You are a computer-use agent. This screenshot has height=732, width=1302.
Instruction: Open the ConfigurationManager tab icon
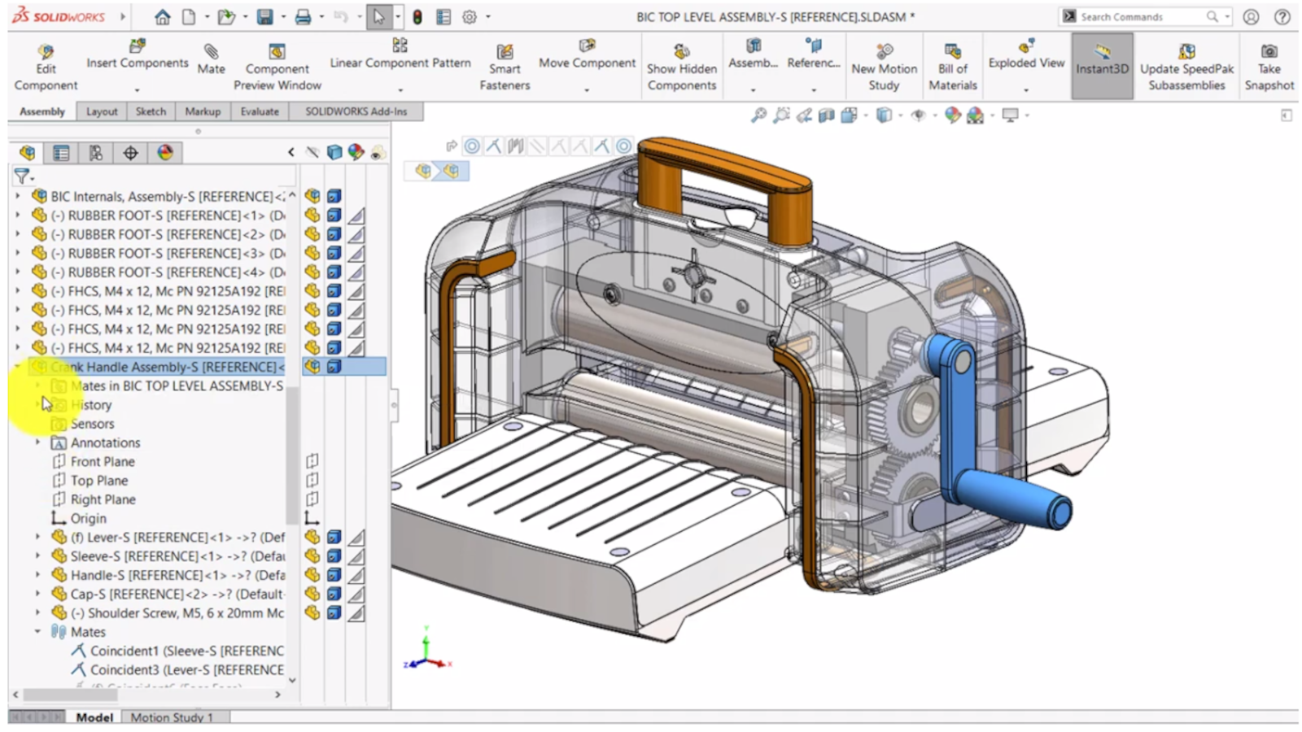95,153
